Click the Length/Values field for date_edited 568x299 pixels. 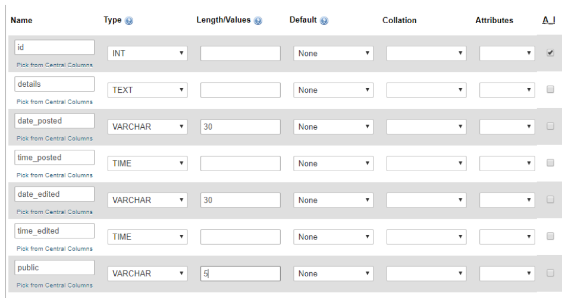tap(240, 200)
